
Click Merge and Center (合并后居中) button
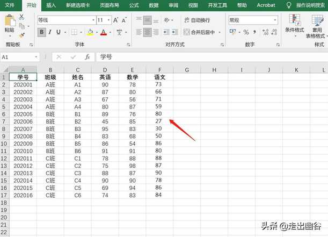pyautogui.click(x=199, y=32)
